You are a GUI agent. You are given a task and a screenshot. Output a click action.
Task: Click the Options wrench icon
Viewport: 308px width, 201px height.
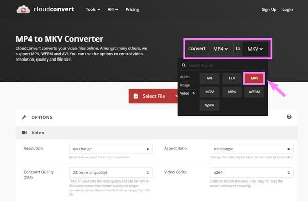coord(24,117)
